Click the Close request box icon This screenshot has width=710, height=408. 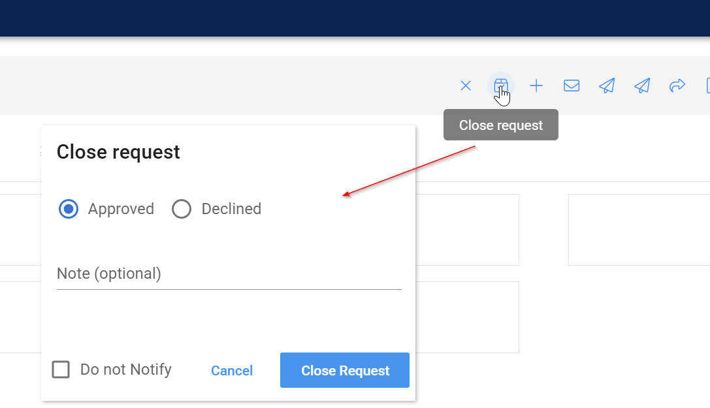point(500,86)
